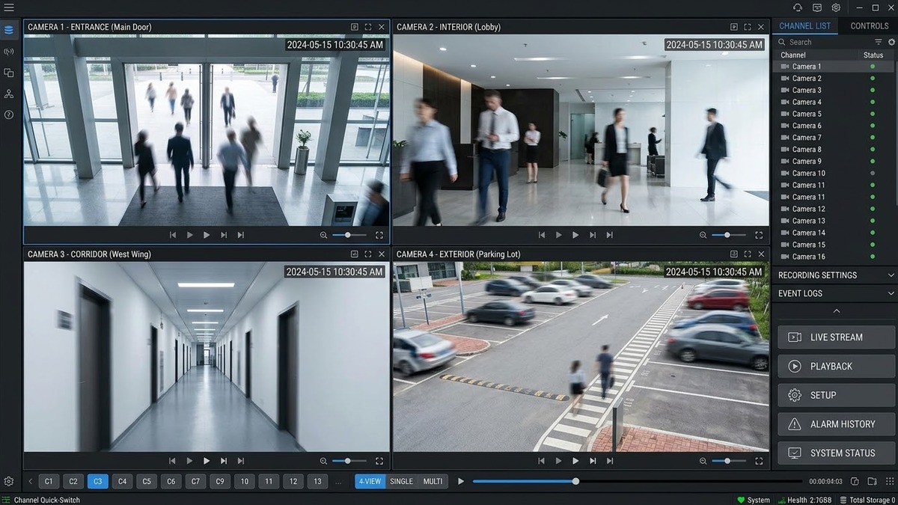Screen dimensions: 898x505
Task: Click Camera 1 snapshot icon in title bar
Action: pyautogui.click(x=355, y=27)
